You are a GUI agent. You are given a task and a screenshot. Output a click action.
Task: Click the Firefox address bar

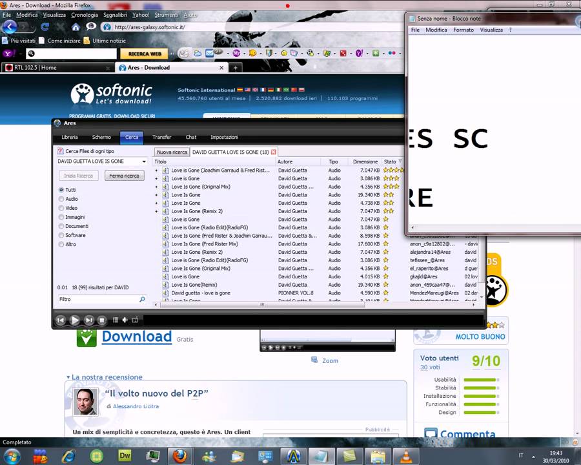point(252,27)
